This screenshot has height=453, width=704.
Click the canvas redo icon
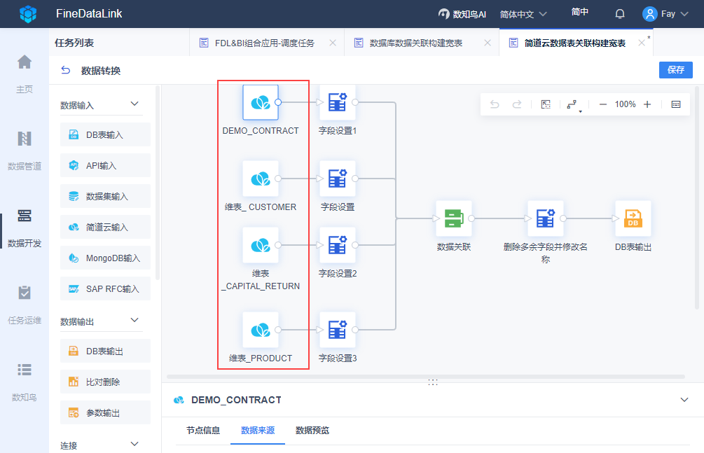point(517,104)
